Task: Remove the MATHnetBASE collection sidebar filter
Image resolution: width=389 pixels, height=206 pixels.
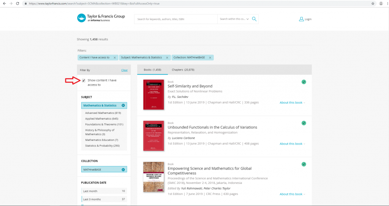Action: [123, 169]
